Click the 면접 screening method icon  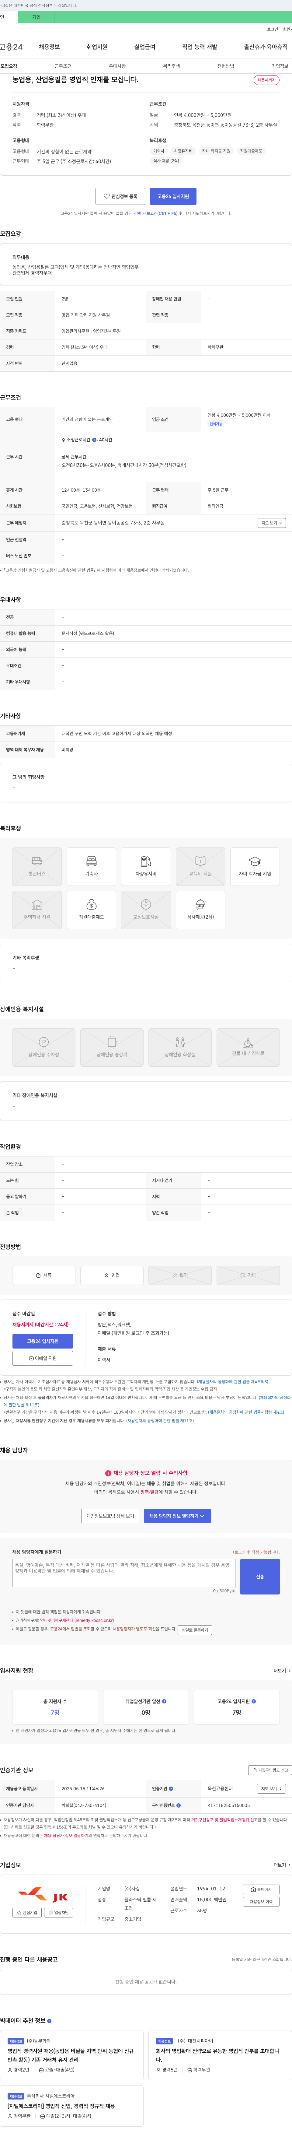click(x=112, y=1275)
